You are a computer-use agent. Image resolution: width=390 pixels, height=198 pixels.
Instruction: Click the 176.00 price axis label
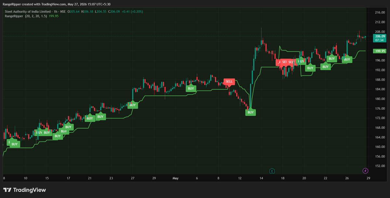[380, 109]
